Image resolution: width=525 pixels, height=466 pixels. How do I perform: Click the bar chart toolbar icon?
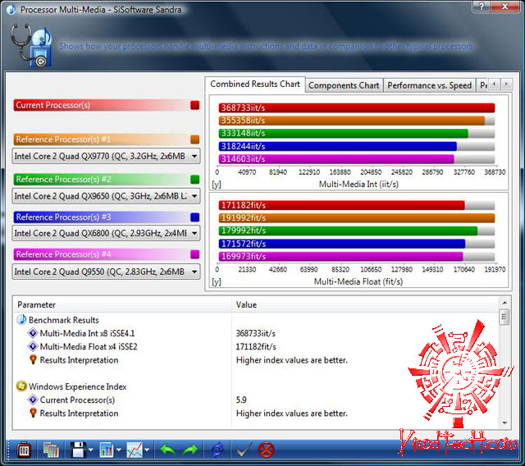(107, 450)
